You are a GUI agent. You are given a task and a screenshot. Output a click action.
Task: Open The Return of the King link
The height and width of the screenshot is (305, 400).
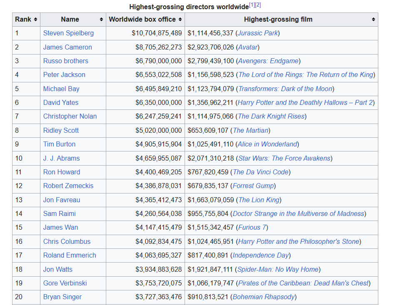click(x=305, y=74)
